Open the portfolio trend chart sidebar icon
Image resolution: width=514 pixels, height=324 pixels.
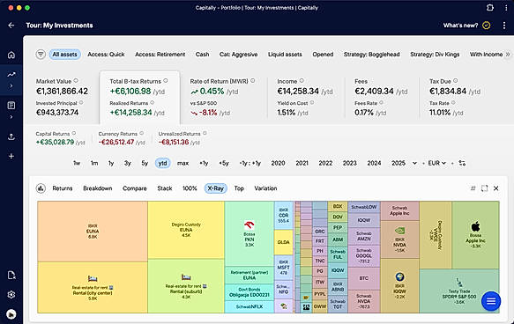[x=11, y=74]
